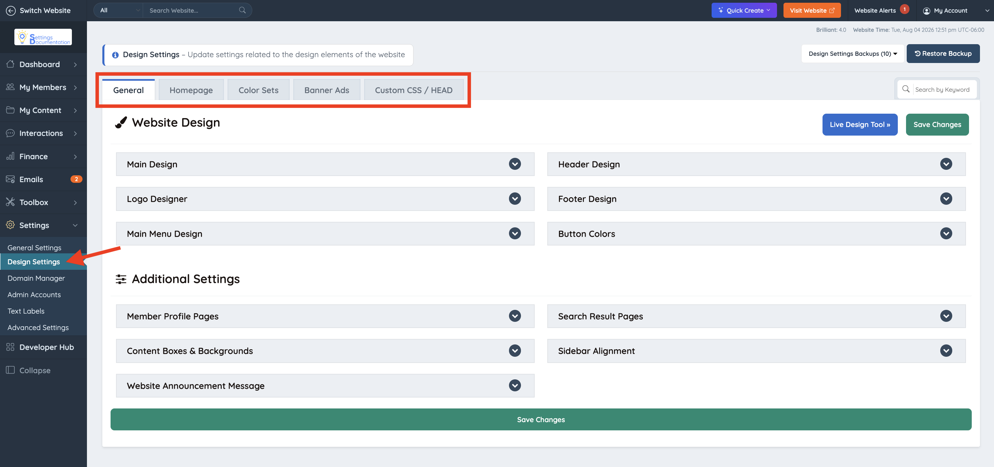Open Text Labels in sidebar
Image resolution: width=994 pixels, height=467 pixels.
click(x=26, y=311)
